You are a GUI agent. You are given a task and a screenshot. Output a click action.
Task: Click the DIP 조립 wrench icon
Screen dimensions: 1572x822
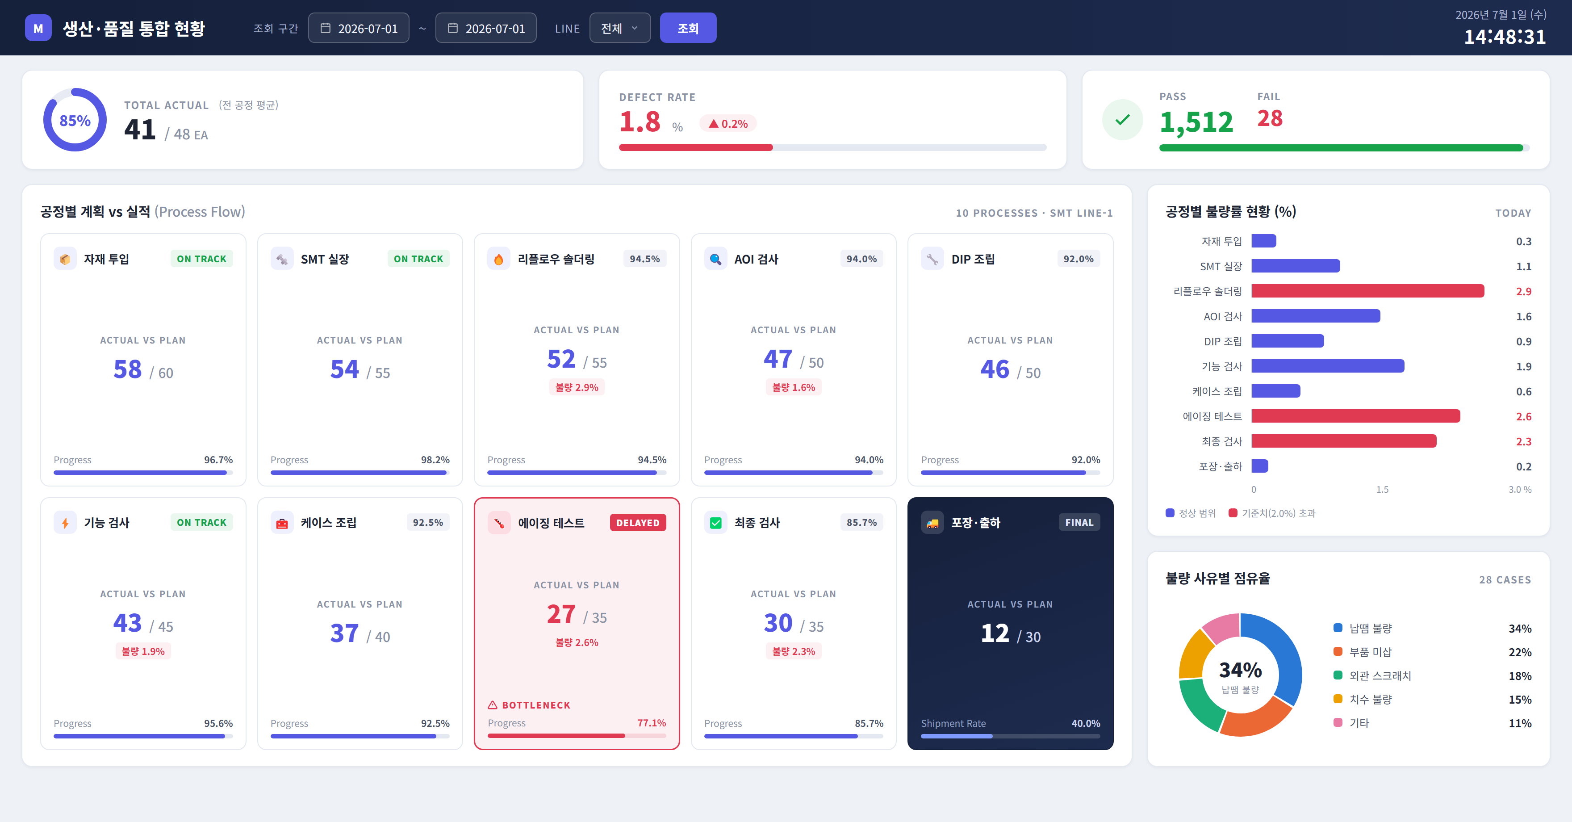pos(932,259)
